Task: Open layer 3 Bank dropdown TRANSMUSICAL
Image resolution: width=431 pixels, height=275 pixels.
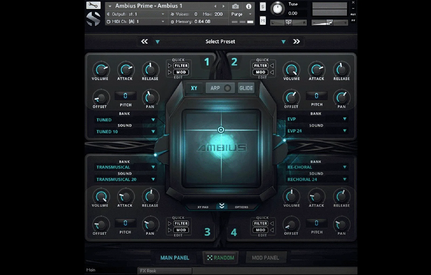Action: click(126, 167)
